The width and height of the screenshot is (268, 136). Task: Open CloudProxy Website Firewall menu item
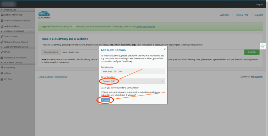[x=17, y=21]
